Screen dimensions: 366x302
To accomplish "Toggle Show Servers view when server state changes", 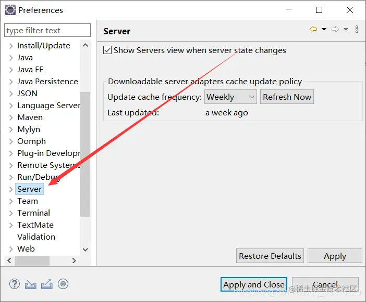I will click(x=107, y=50).
